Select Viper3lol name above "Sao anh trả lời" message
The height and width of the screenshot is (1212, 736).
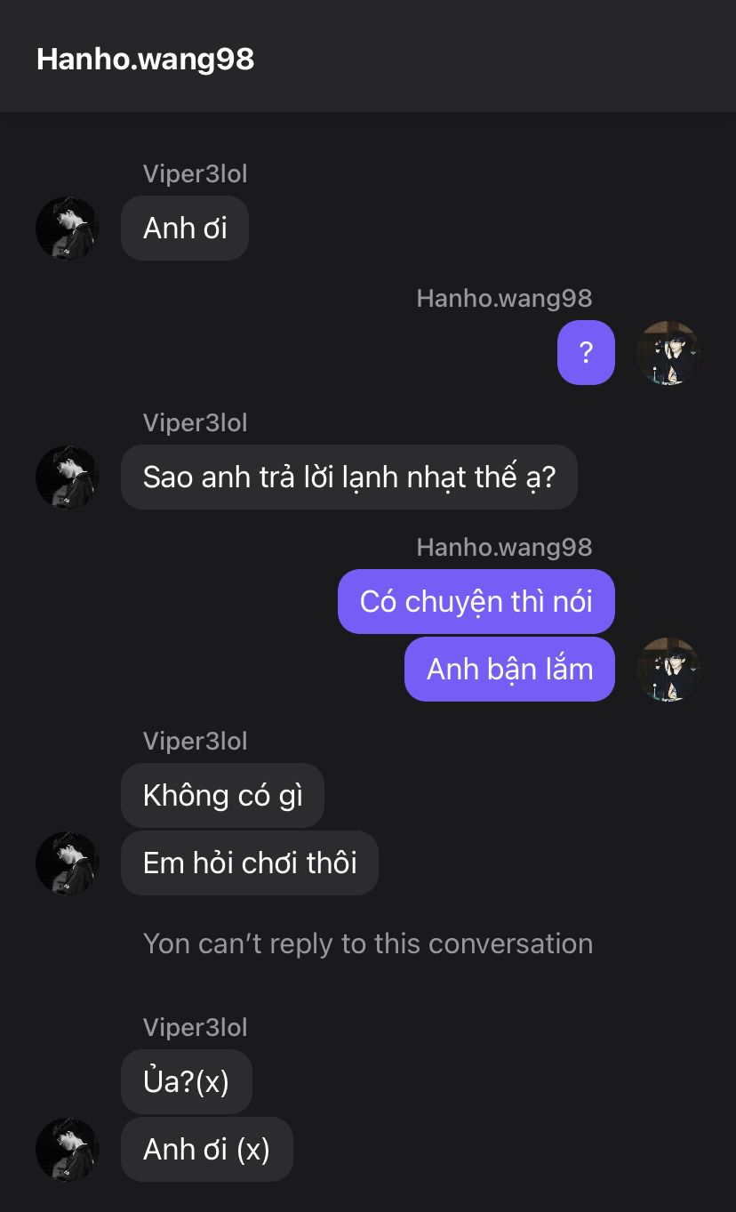pyautogui.click(x=195, y=423)
